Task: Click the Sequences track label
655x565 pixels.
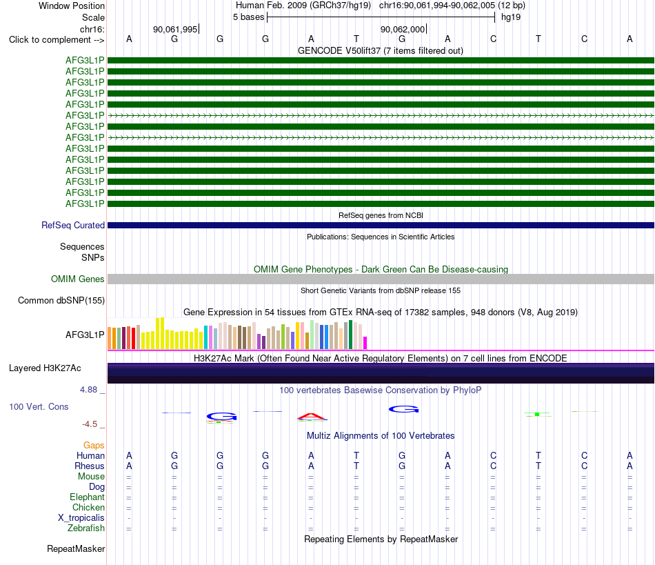Action: coord(82,246)
